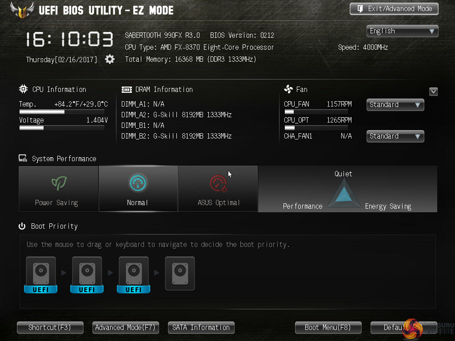This screenshot has width=455, height=341.
Task: Click Total Memory 16368 MB text
Action: (191, 59)
